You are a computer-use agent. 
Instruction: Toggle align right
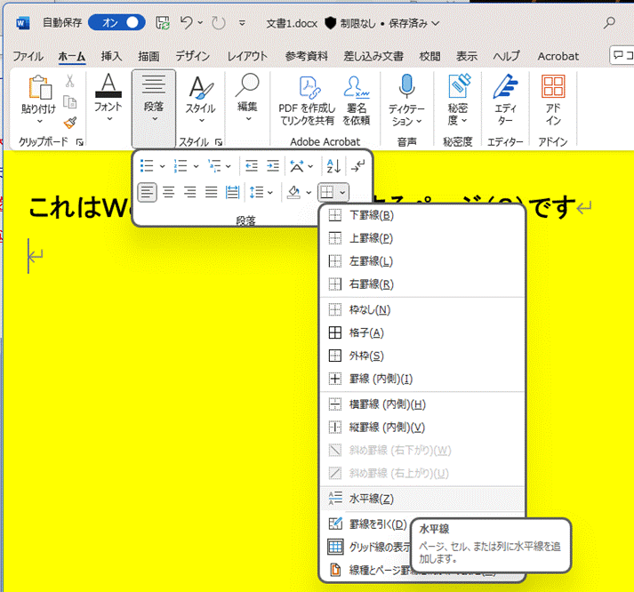[189, 192]
